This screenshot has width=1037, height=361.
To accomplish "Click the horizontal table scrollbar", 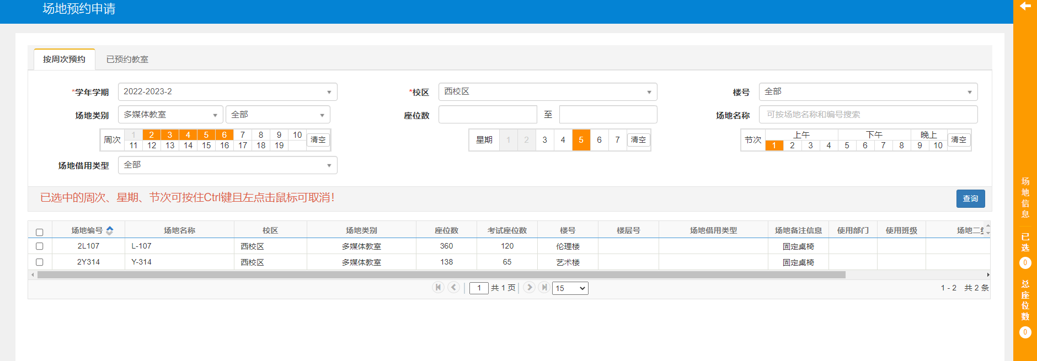I will [441, 274].
